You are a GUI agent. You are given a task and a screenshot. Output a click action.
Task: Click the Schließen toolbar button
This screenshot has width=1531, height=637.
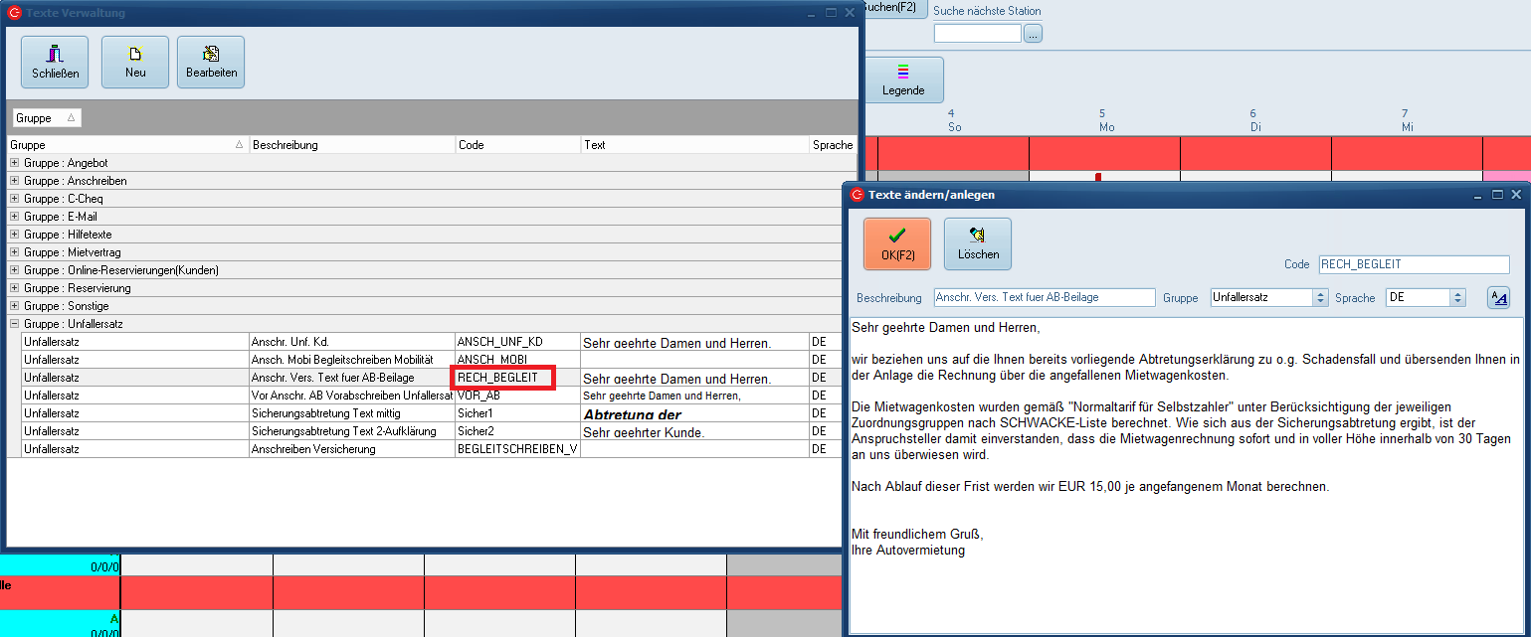click(x=55, y=62)
